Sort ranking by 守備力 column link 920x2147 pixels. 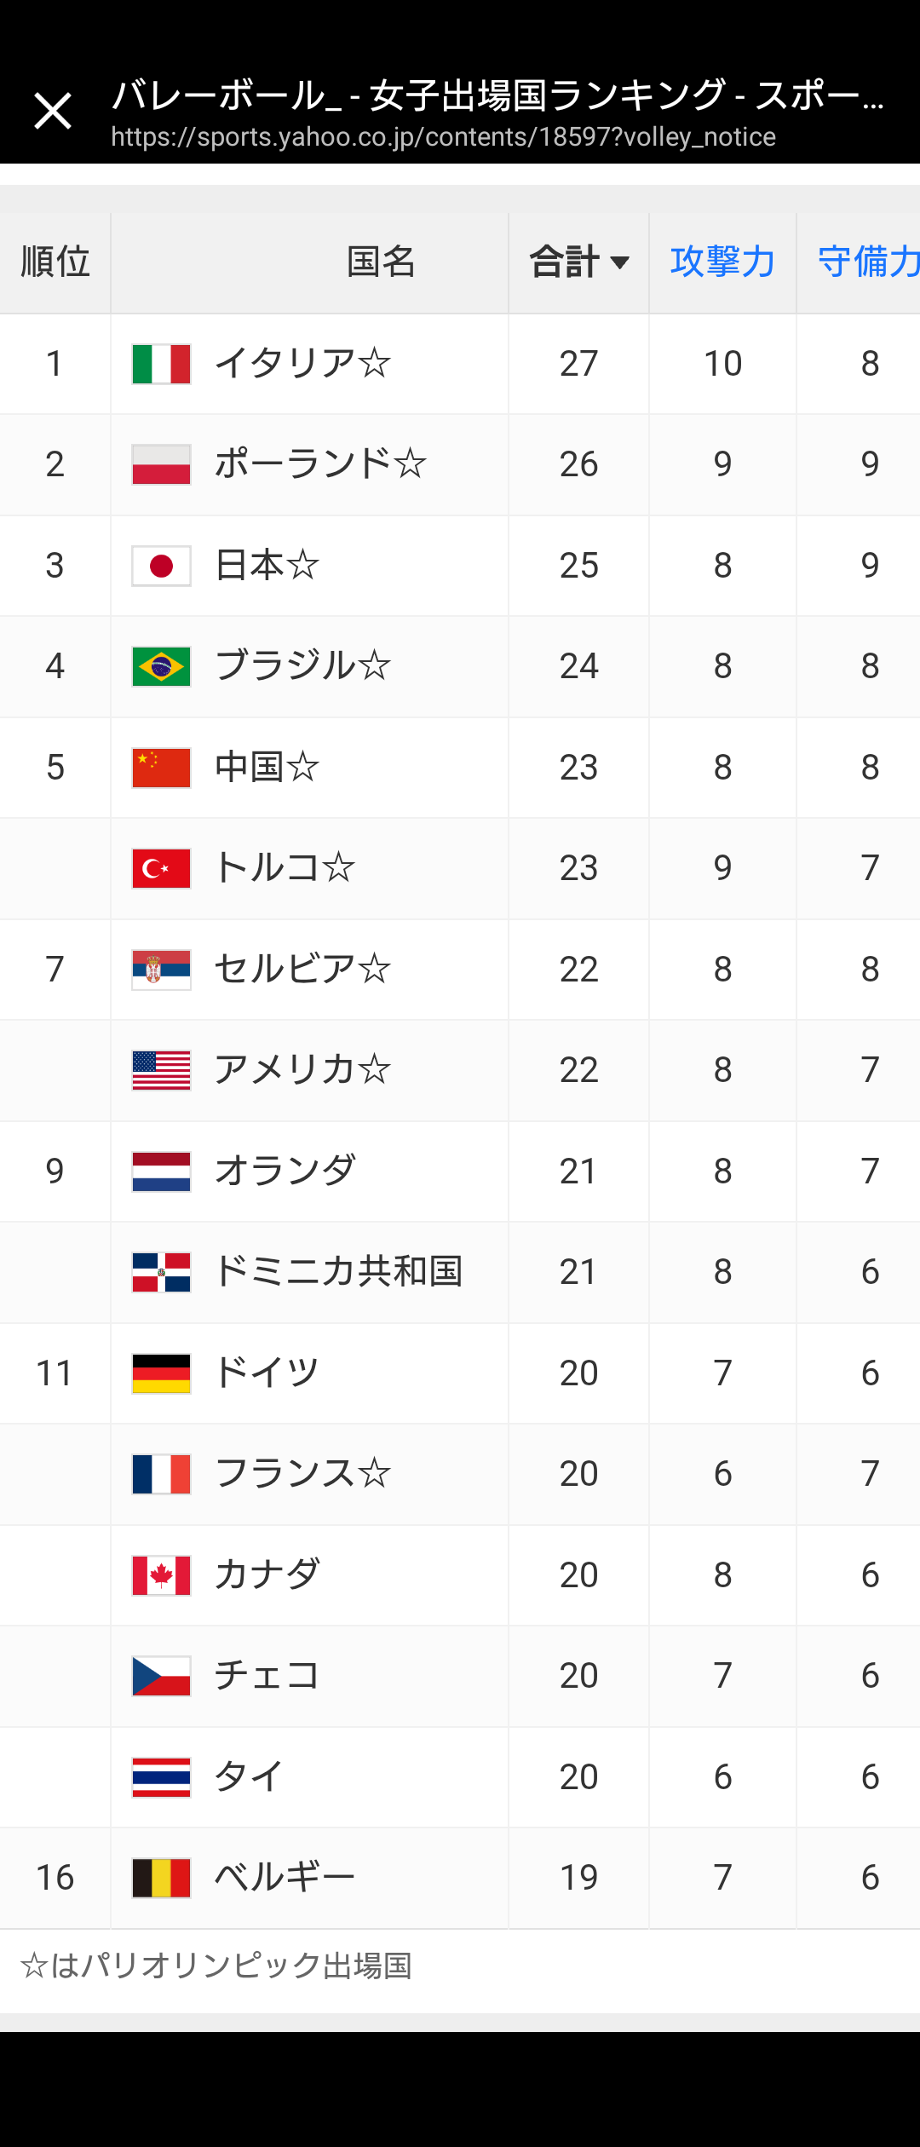point(868,262)
